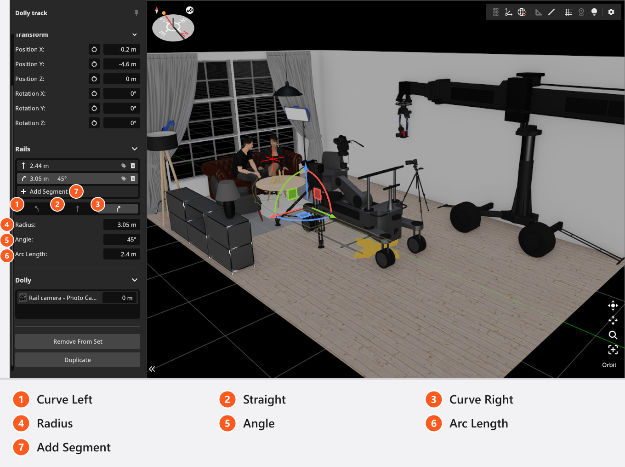Delete the 2.44 m rail segment
Viewport: 625px width, 467px height.
click(x=133, y=166)
